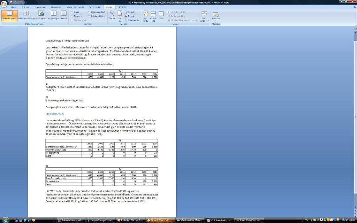Click the Sidebredde page width button
Viewport: 357px width, 223px height.
tap(131, 20)
